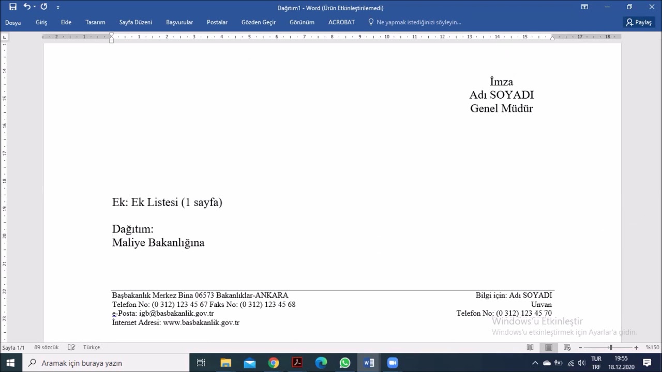Open the zoom dialog via %150

[652, 348]
